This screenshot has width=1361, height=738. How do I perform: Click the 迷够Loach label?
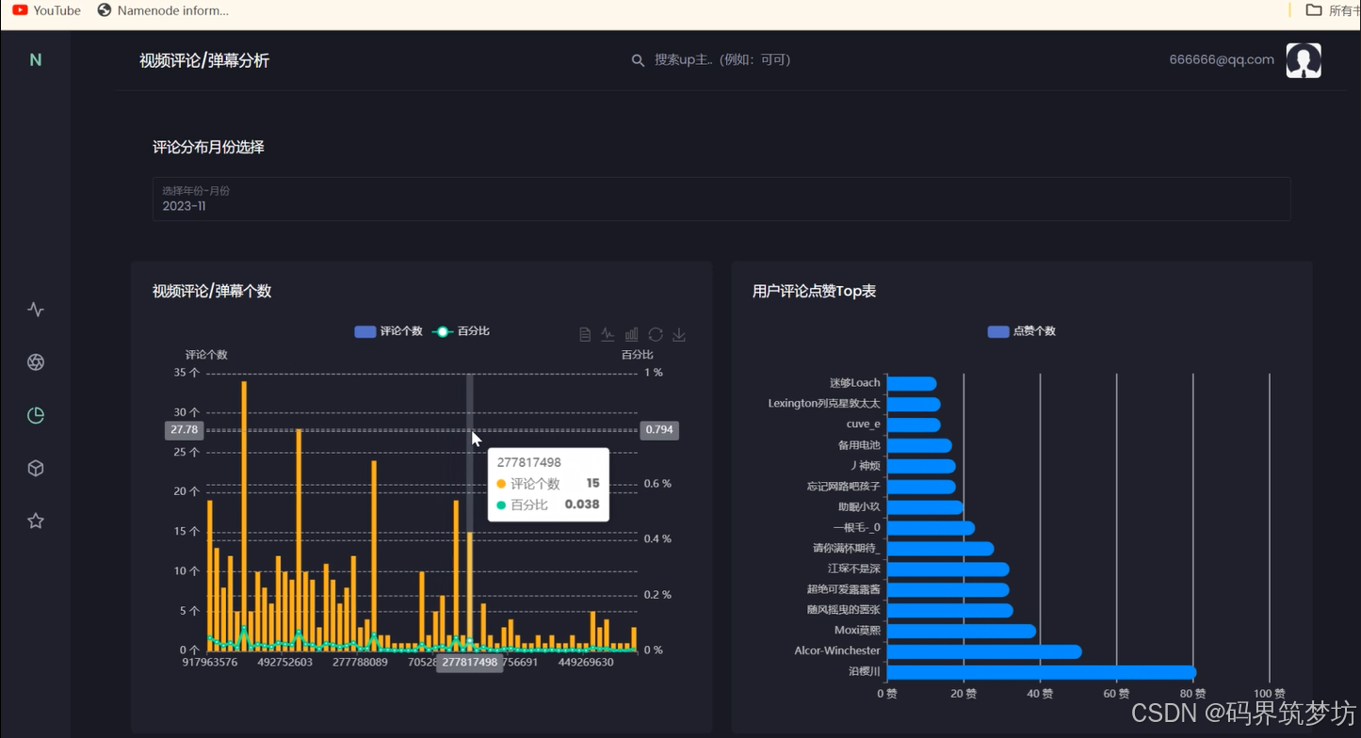(855, 383)
